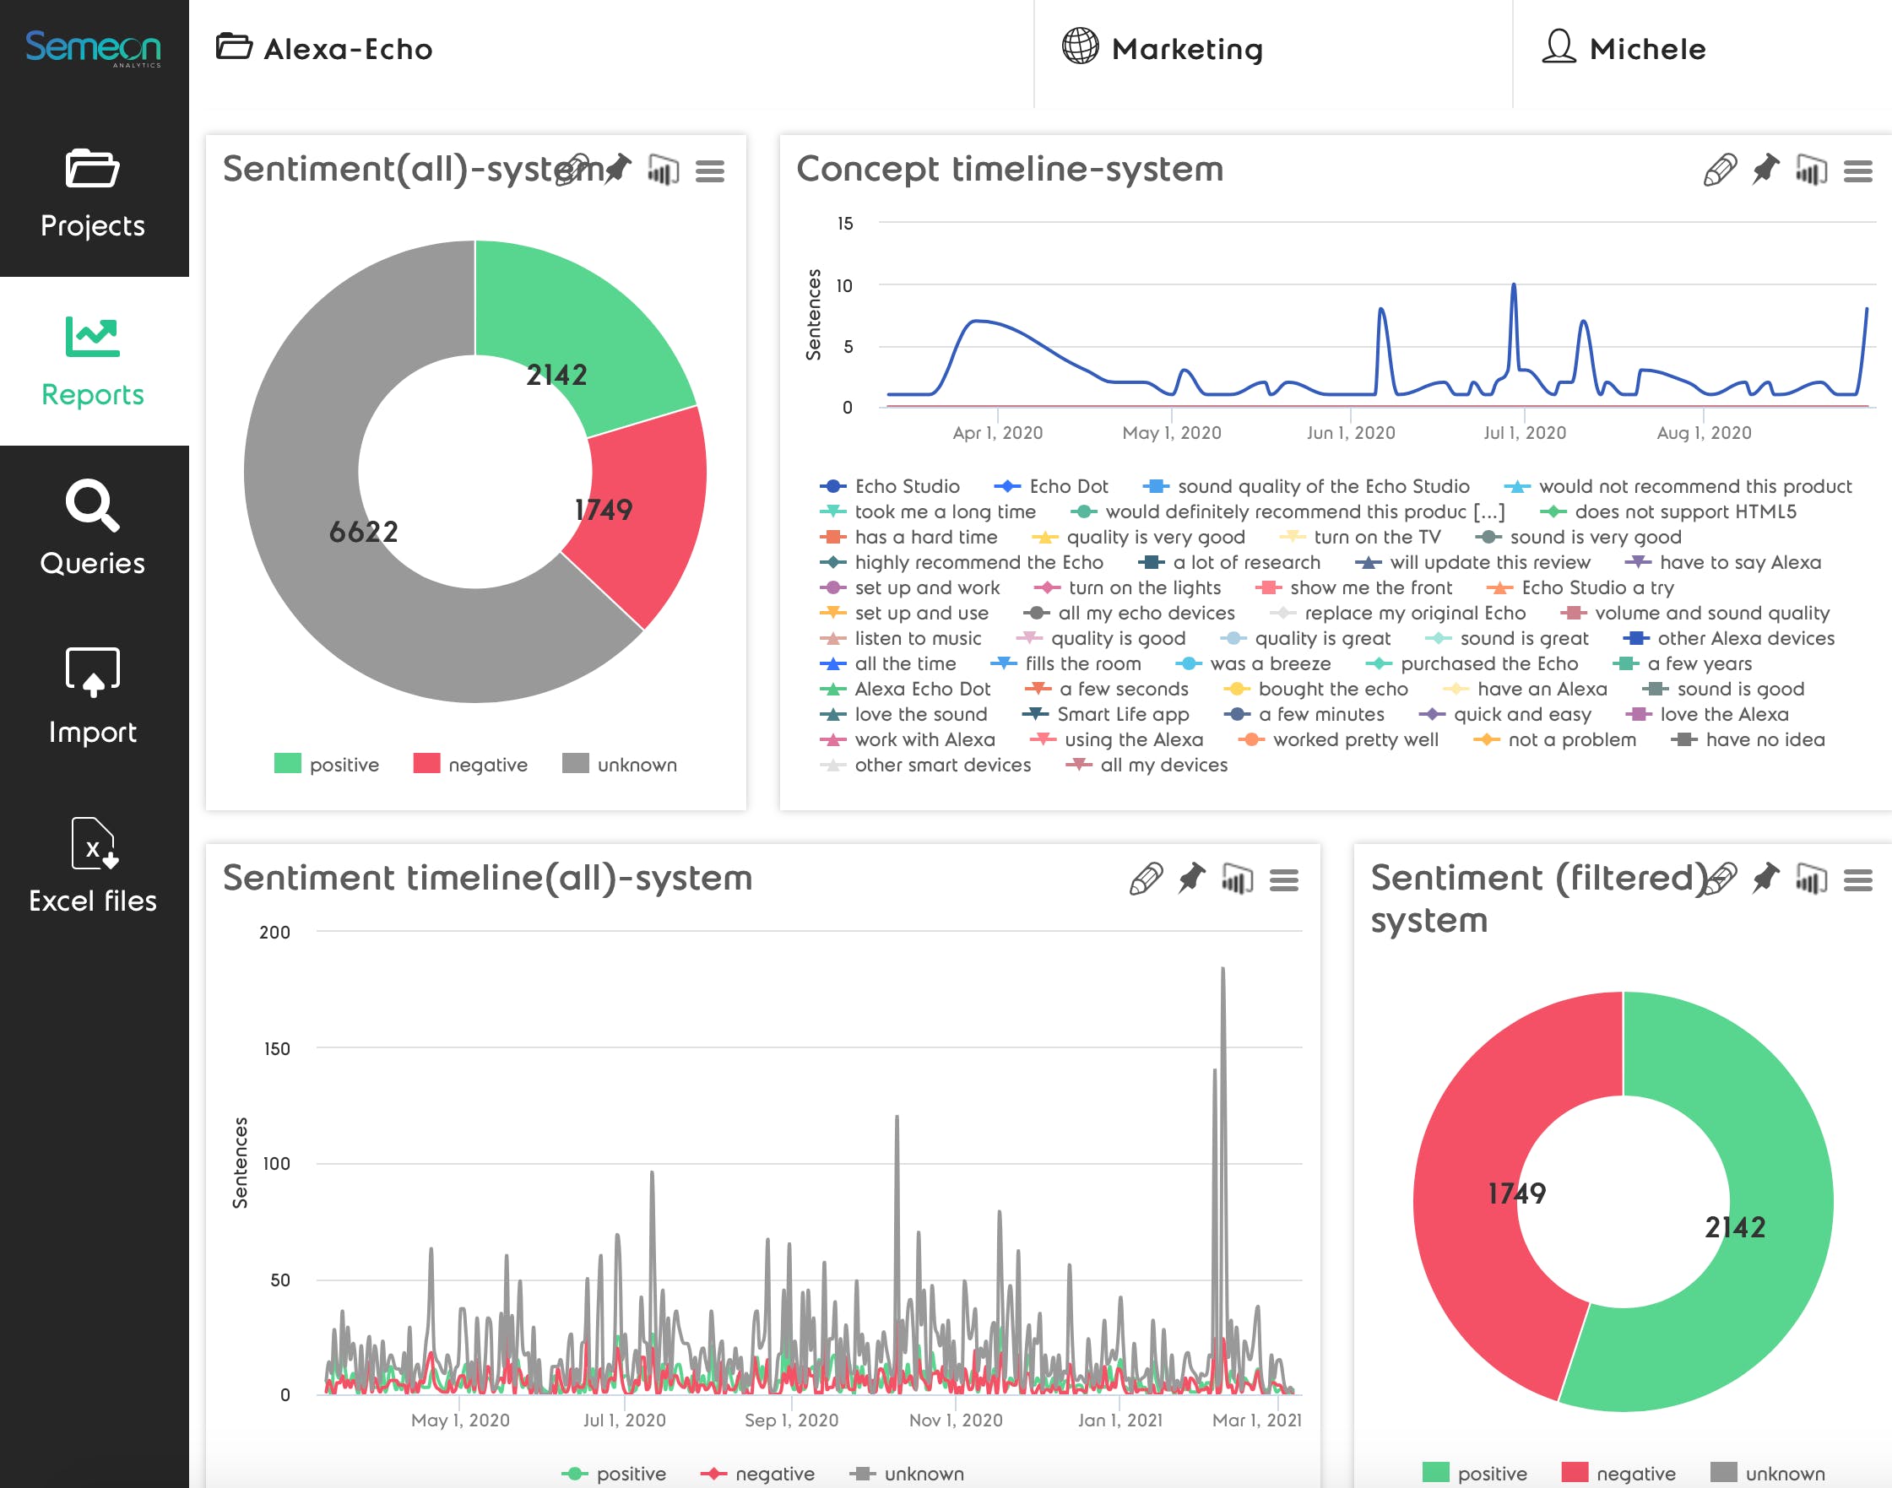Pin the Sentiment(all)-system chart
This screenshot has height=1488, width=1892.
(x=618, y=168)
